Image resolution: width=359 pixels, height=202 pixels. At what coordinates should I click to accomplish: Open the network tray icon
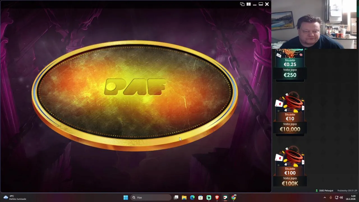[337, 198]
